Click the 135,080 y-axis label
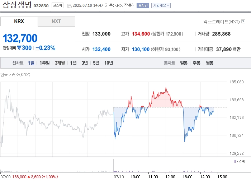This screenshot has height=185, width=251. pos(236,82)
